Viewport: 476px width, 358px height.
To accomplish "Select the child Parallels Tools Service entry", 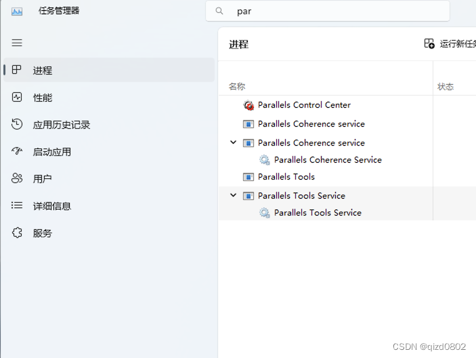I will coord(326,213).
